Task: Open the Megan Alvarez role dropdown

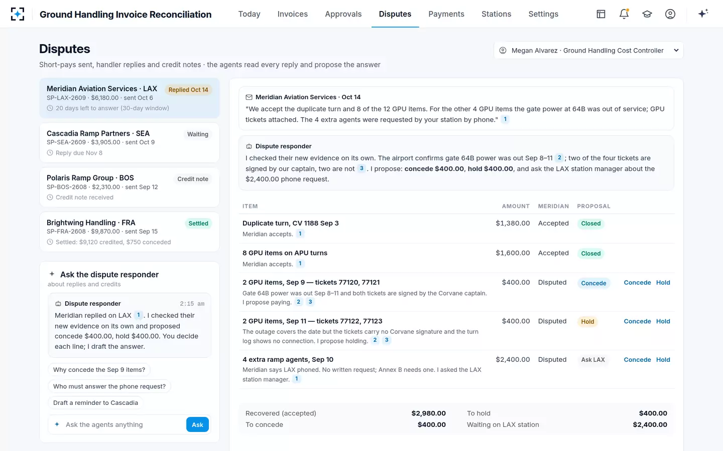Action: [x=588, y=50]
